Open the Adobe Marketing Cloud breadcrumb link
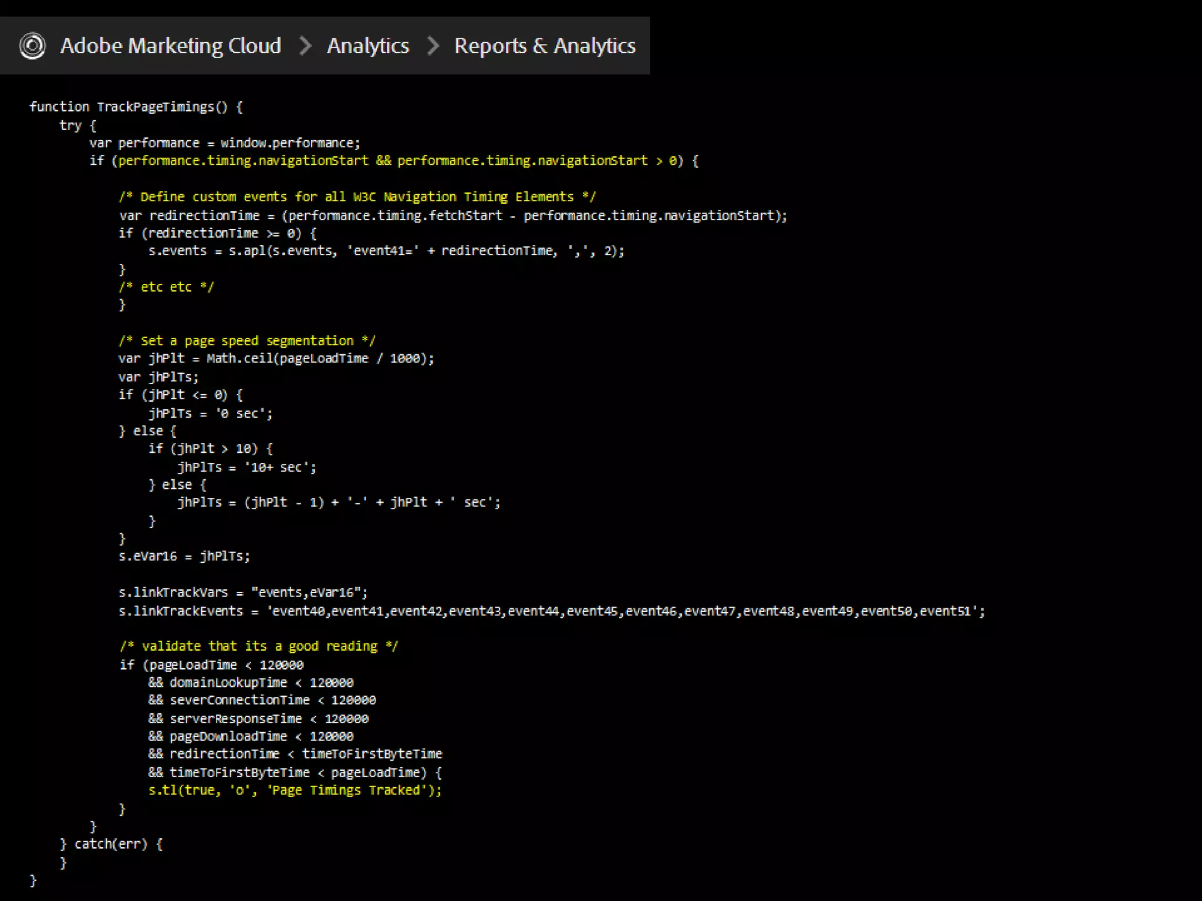This screenshot has height=901, width=1202. [170, 46]
